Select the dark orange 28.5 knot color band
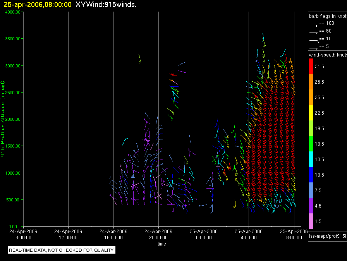 tap(311, 82)
